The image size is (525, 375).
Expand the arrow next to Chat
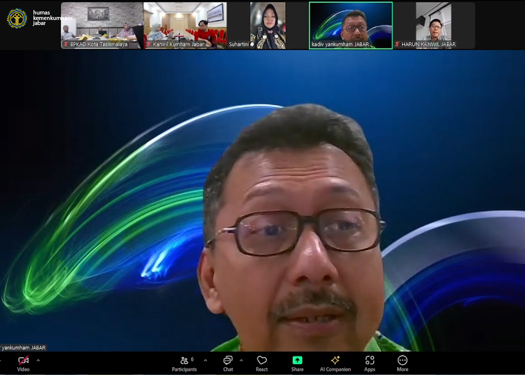pos(241,360)
